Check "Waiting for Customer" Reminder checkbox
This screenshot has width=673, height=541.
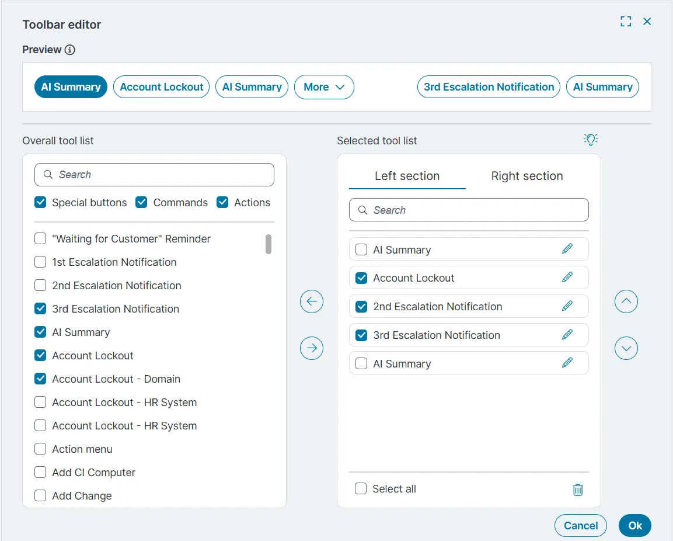coord(40,238)
